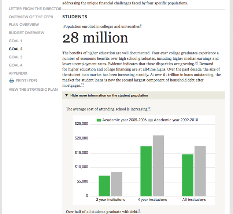Open footnote 10 reference

tap(196, 63)
